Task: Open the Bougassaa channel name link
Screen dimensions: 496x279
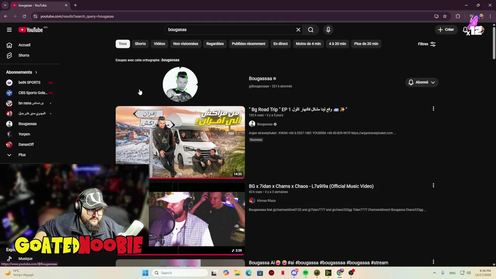Action: 260,79
